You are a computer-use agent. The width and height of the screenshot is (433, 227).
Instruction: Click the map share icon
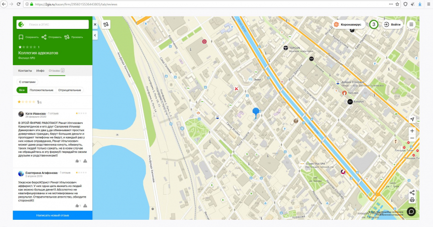pyautogui.click(x=412, y=193)
